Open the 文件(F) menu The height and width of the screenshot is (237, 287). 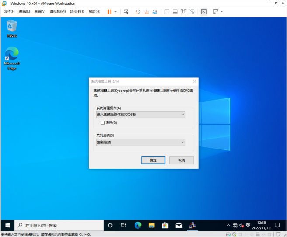9,11
